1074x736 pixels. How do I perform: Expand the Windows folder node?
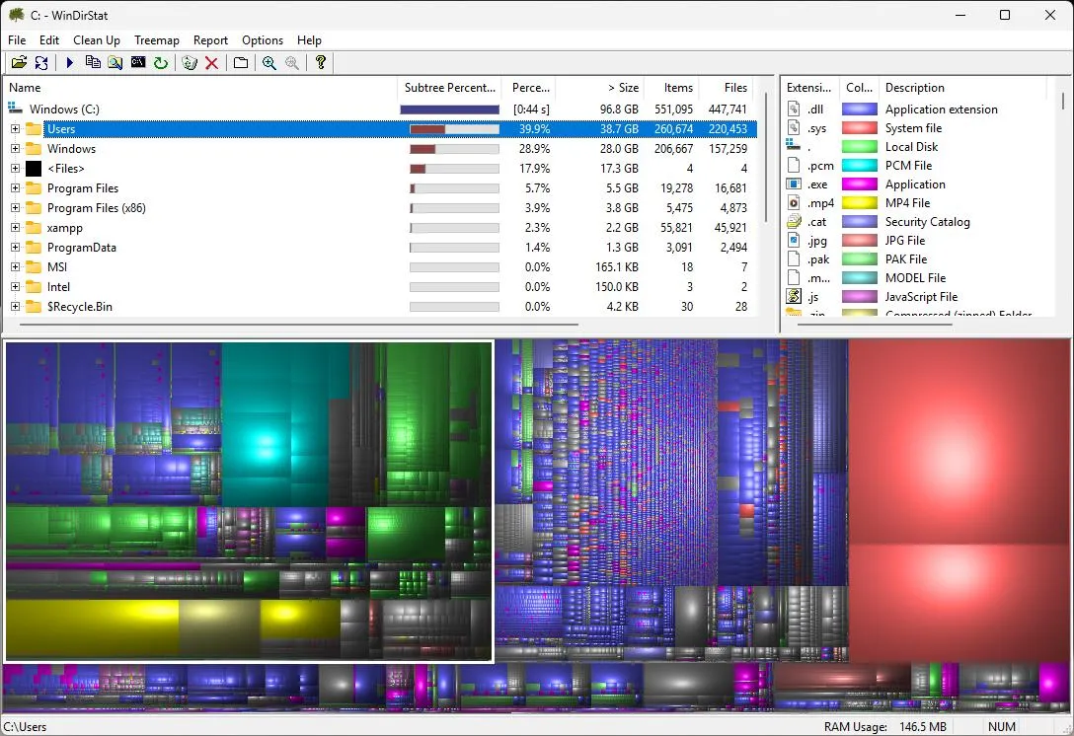pyautogui.click(x=15, y=149)
